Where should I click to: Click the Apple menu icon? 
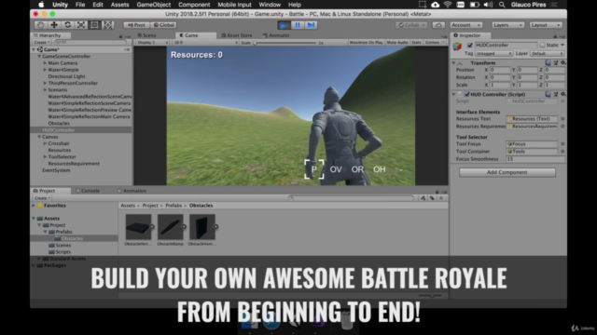click(x=41, y=5)
